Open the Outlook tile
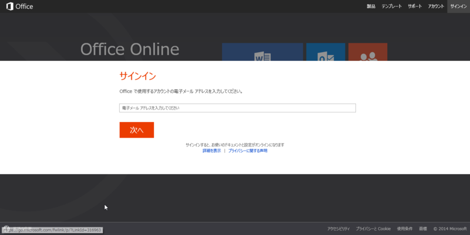Viewport: 470px width, 235px height. [x=325, y=52]
